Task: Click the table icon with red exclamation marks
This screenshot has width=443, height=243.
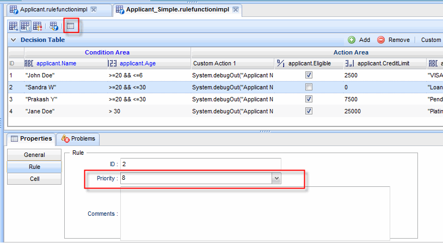Action: pos(38,25)
